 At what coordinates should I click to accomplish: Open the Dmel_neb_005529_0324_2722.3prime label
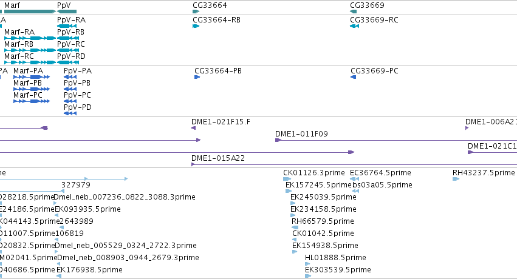pyautogui.click(x=126, y=246)
